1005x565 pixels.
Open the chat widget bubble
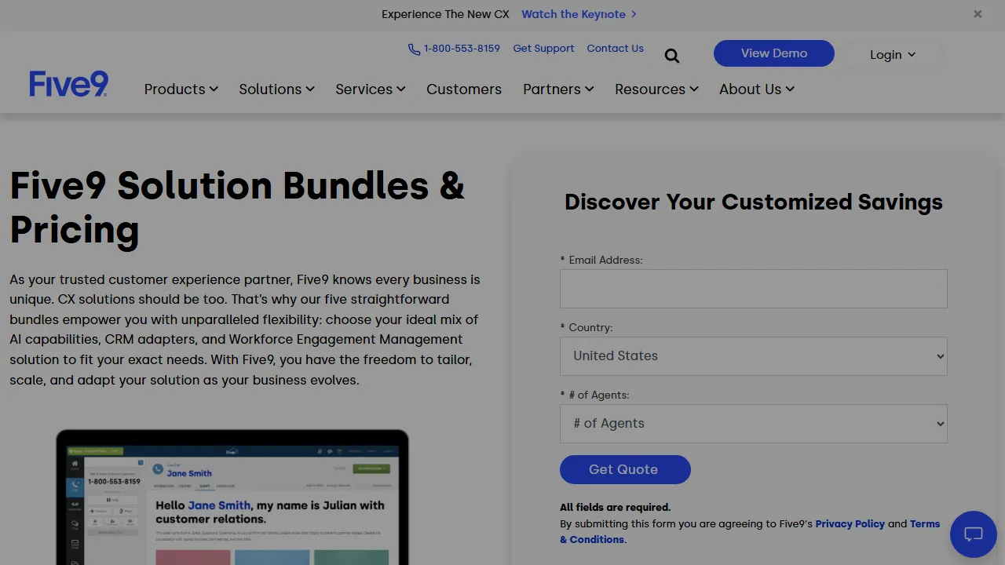tap(974, 534)
